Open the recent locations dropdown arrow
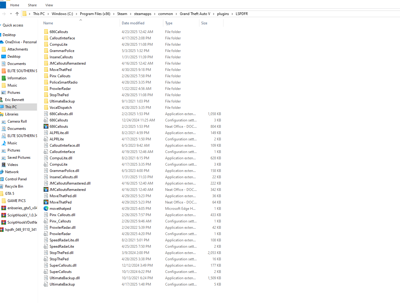This screenshot has height=303, width=400. pos(11,14)
